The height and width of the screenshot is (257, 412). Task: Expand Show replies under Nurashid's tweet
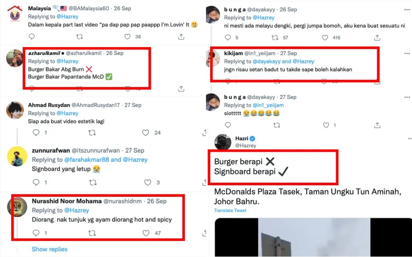(x=49, y=249)
